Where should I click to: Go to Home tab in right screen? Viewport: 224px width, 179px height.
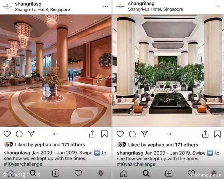(124, 173)
